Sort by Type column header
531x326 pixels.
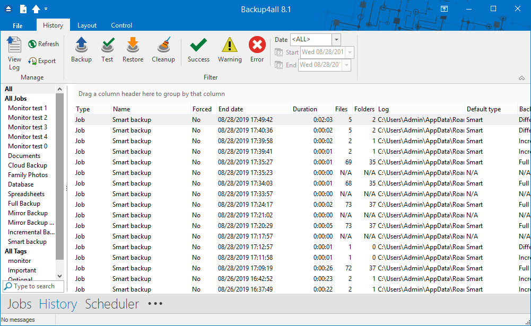click(93, 109)
